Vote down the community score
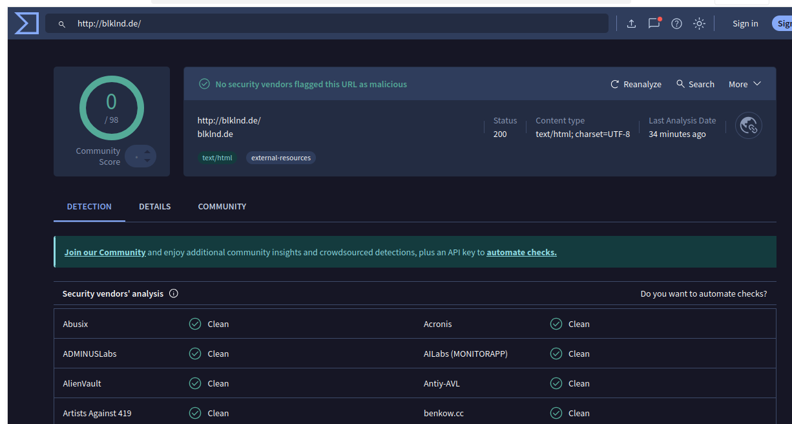Screen dimensions: 792x424 tap(147, 160)
